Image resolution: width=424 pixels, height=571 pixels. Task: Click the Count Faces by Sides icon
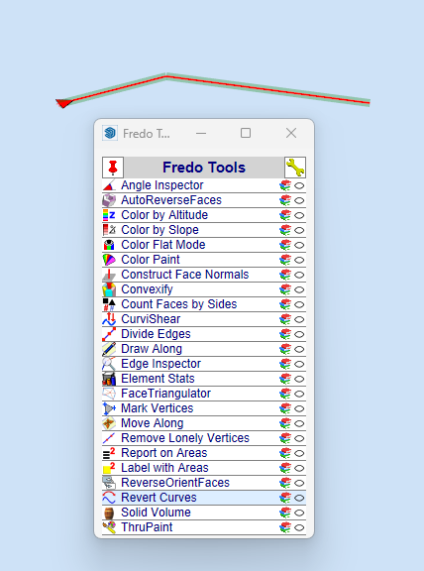(x=109, y=304)
